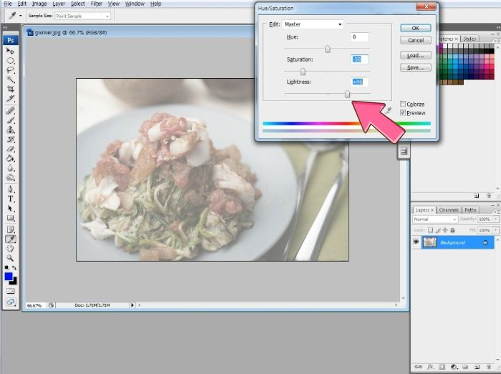Select the Clone Stamp tool

tap(10, 130)
